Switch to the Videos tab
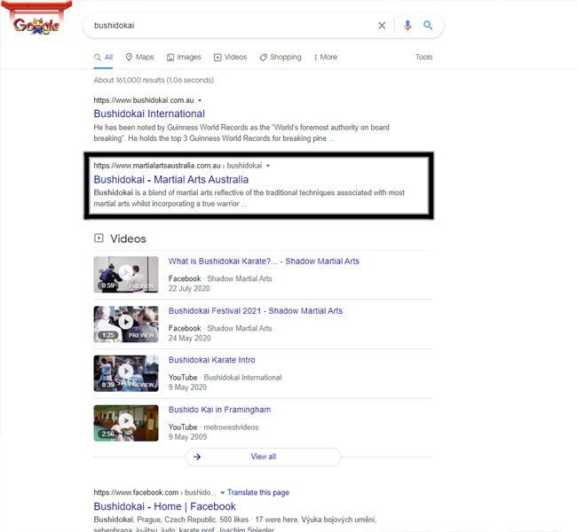 click(231, 58)
